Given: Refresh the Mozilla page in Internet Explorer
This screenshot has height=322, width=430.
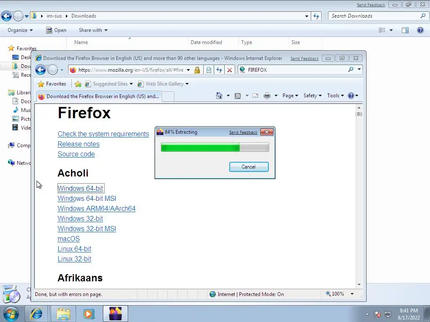Looking at the screenshot, I should click(219, 70).
